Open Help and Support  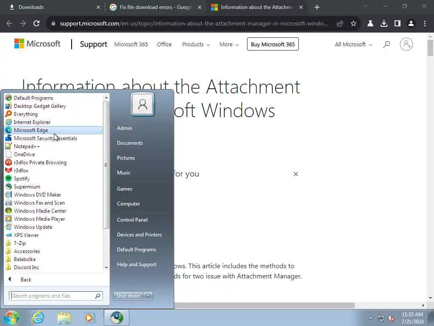(x=137, y=264)
